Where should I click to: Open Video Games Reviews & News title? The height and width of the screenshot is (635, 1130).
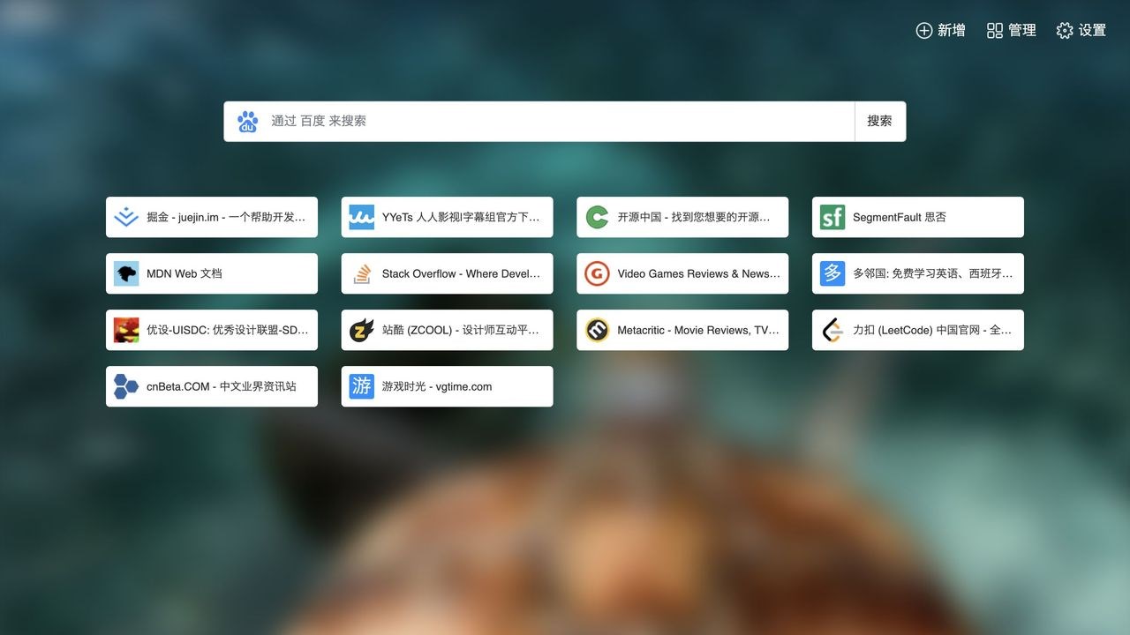[x=699, y=273]
